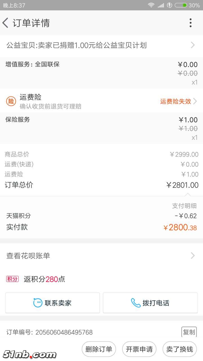Tap the Wi-Fi status icon
This screenshot has height=361, width=203.
(151, 5)
